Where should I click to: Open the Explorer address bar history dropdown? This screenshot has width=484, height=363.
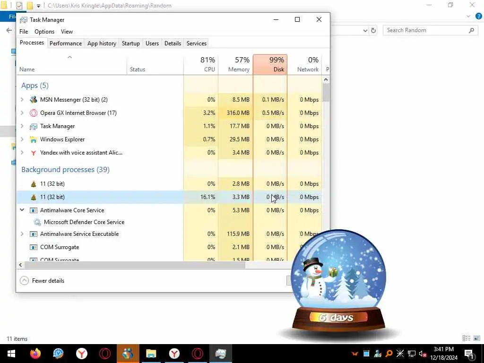tap(365, 30)
